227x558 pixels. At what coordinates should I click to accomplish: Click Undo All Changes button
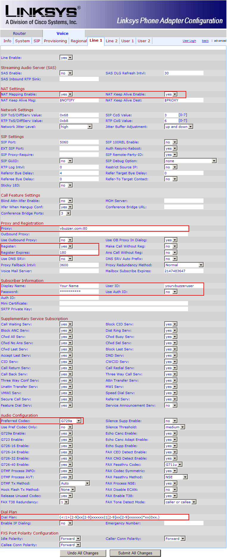[x=83, y=553]
